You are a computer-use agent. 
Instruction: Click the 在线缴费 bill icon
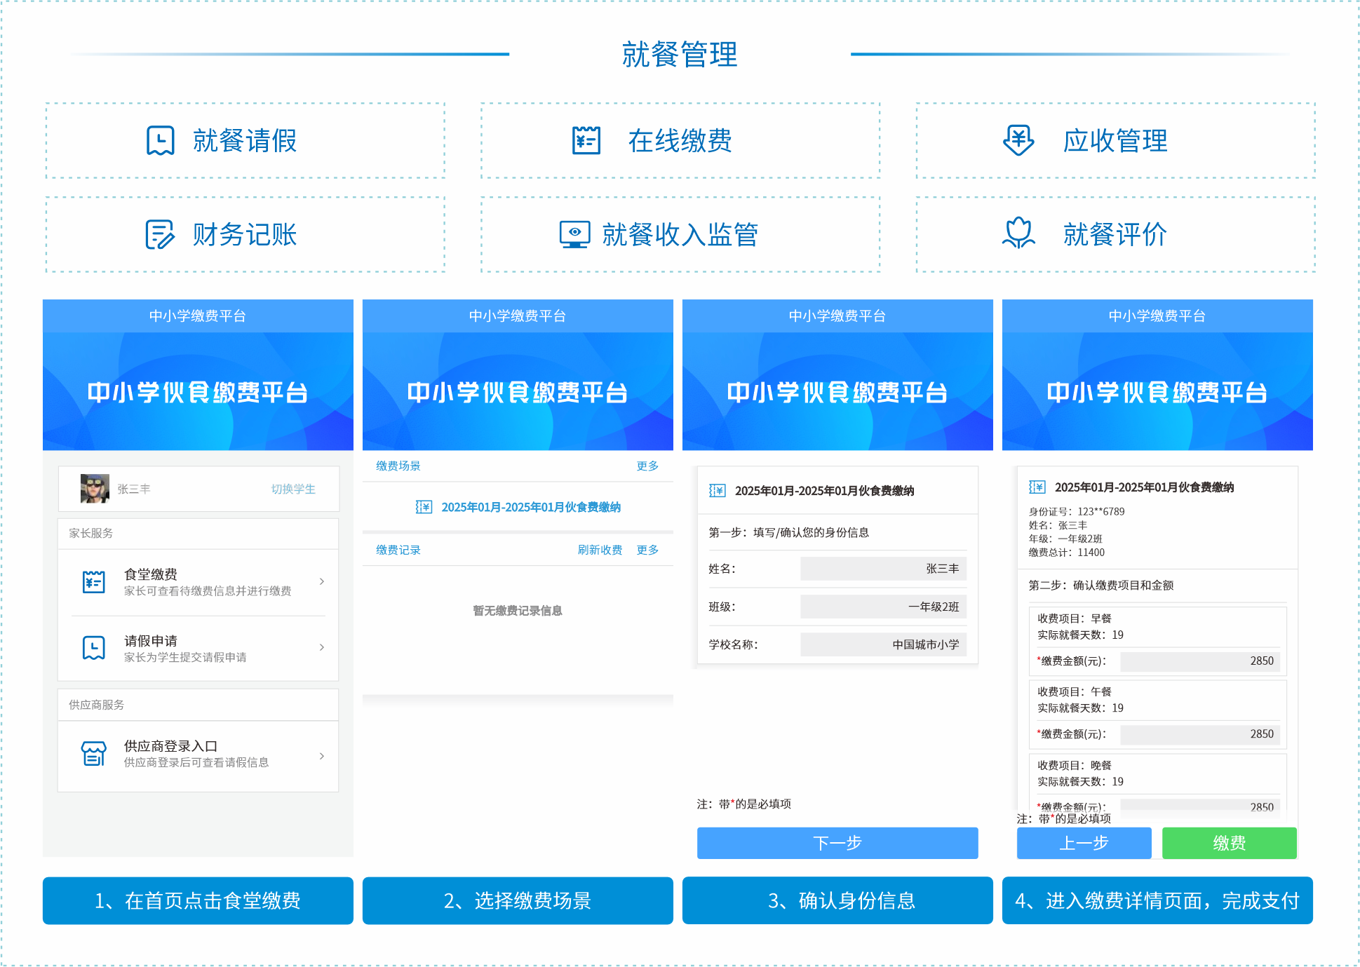click(586, 141)
